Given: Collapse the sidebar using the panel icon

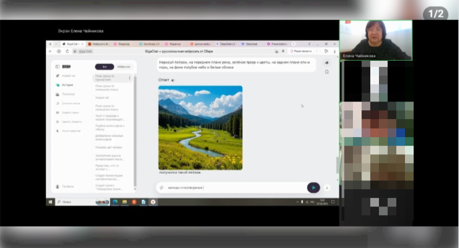Looking at the screenshot, I should 57,67.
